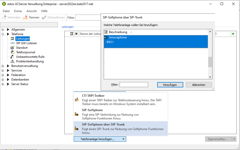Collapse the Telefonie tree node
The width and height of the screenshot is (240, 150).
pyautogui.click(x=3, y=34)
